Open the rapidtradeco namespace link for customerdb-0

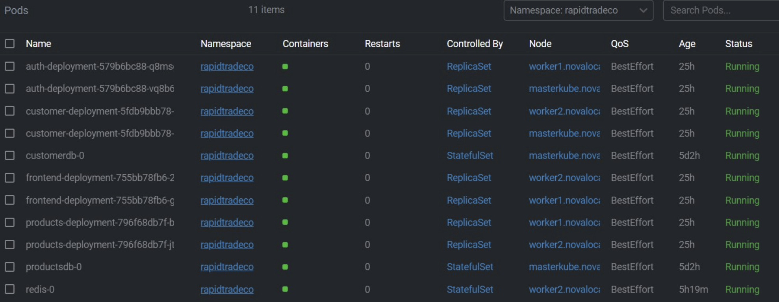tap(227, 156)
